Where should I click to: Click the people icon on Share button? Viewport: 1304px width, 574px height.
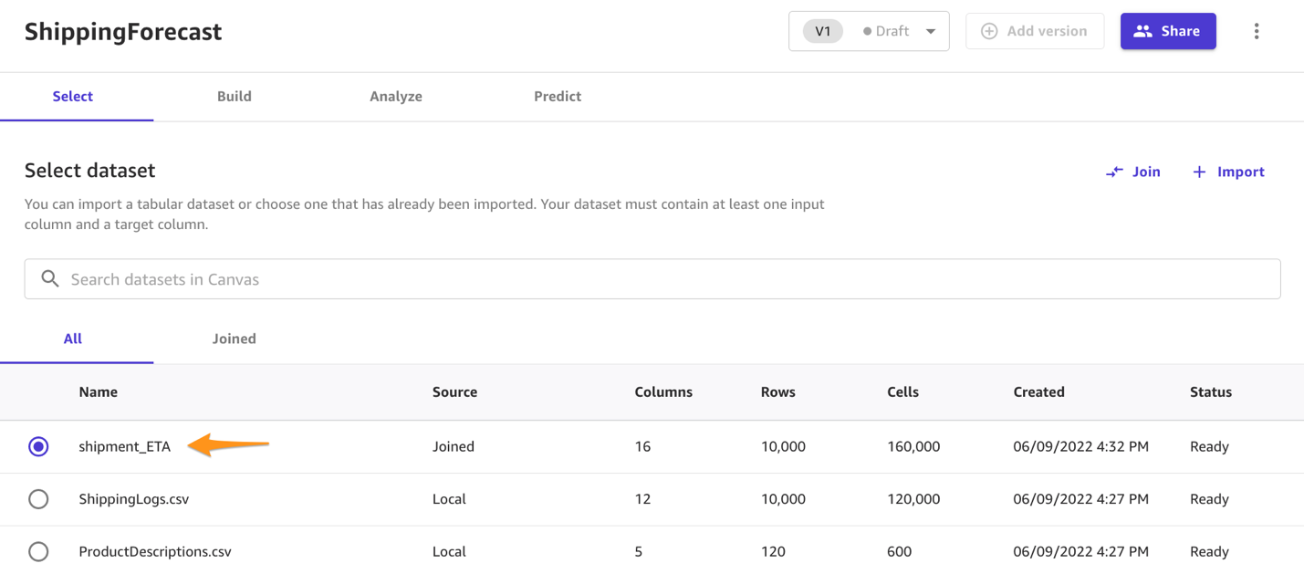pos(1142,31)
